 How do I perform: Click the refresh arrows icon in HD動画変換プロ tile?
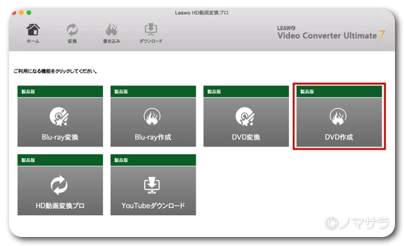(59, 185)
